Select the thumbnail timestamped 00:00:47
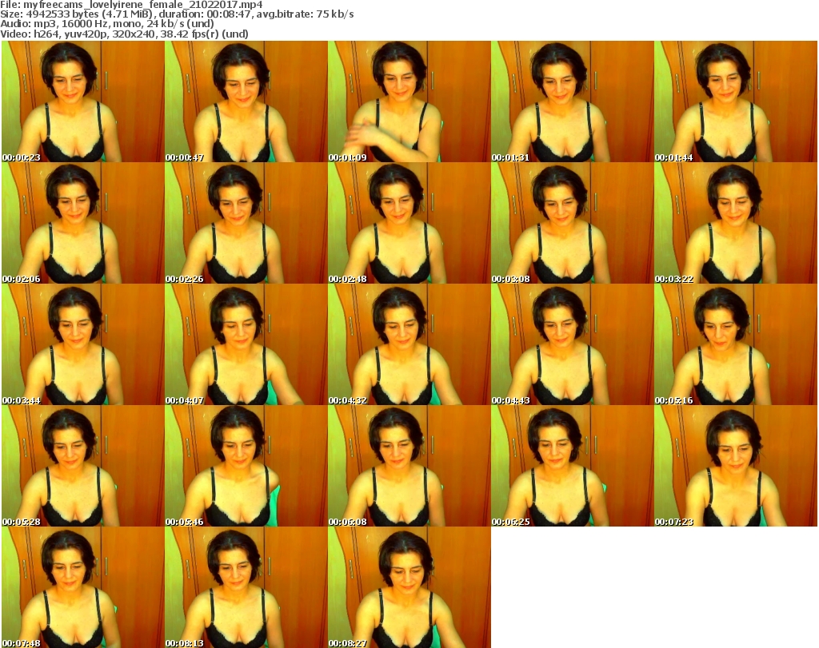This screenshot has width=819, height=648. (246, 101)
